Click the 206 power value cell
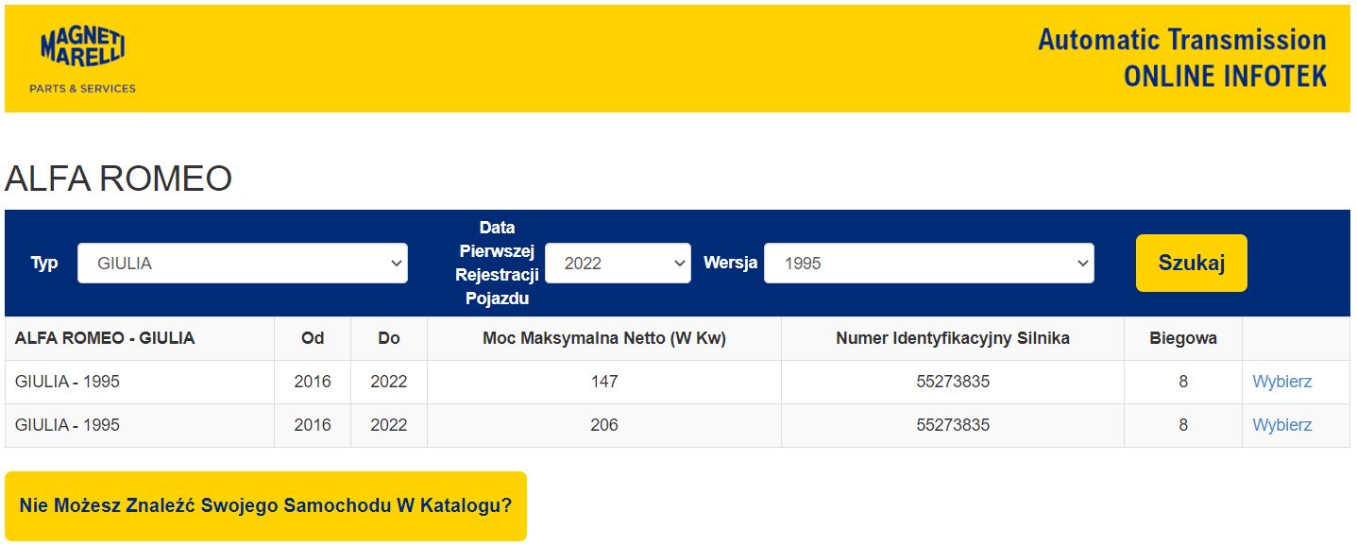 (604, 425)
